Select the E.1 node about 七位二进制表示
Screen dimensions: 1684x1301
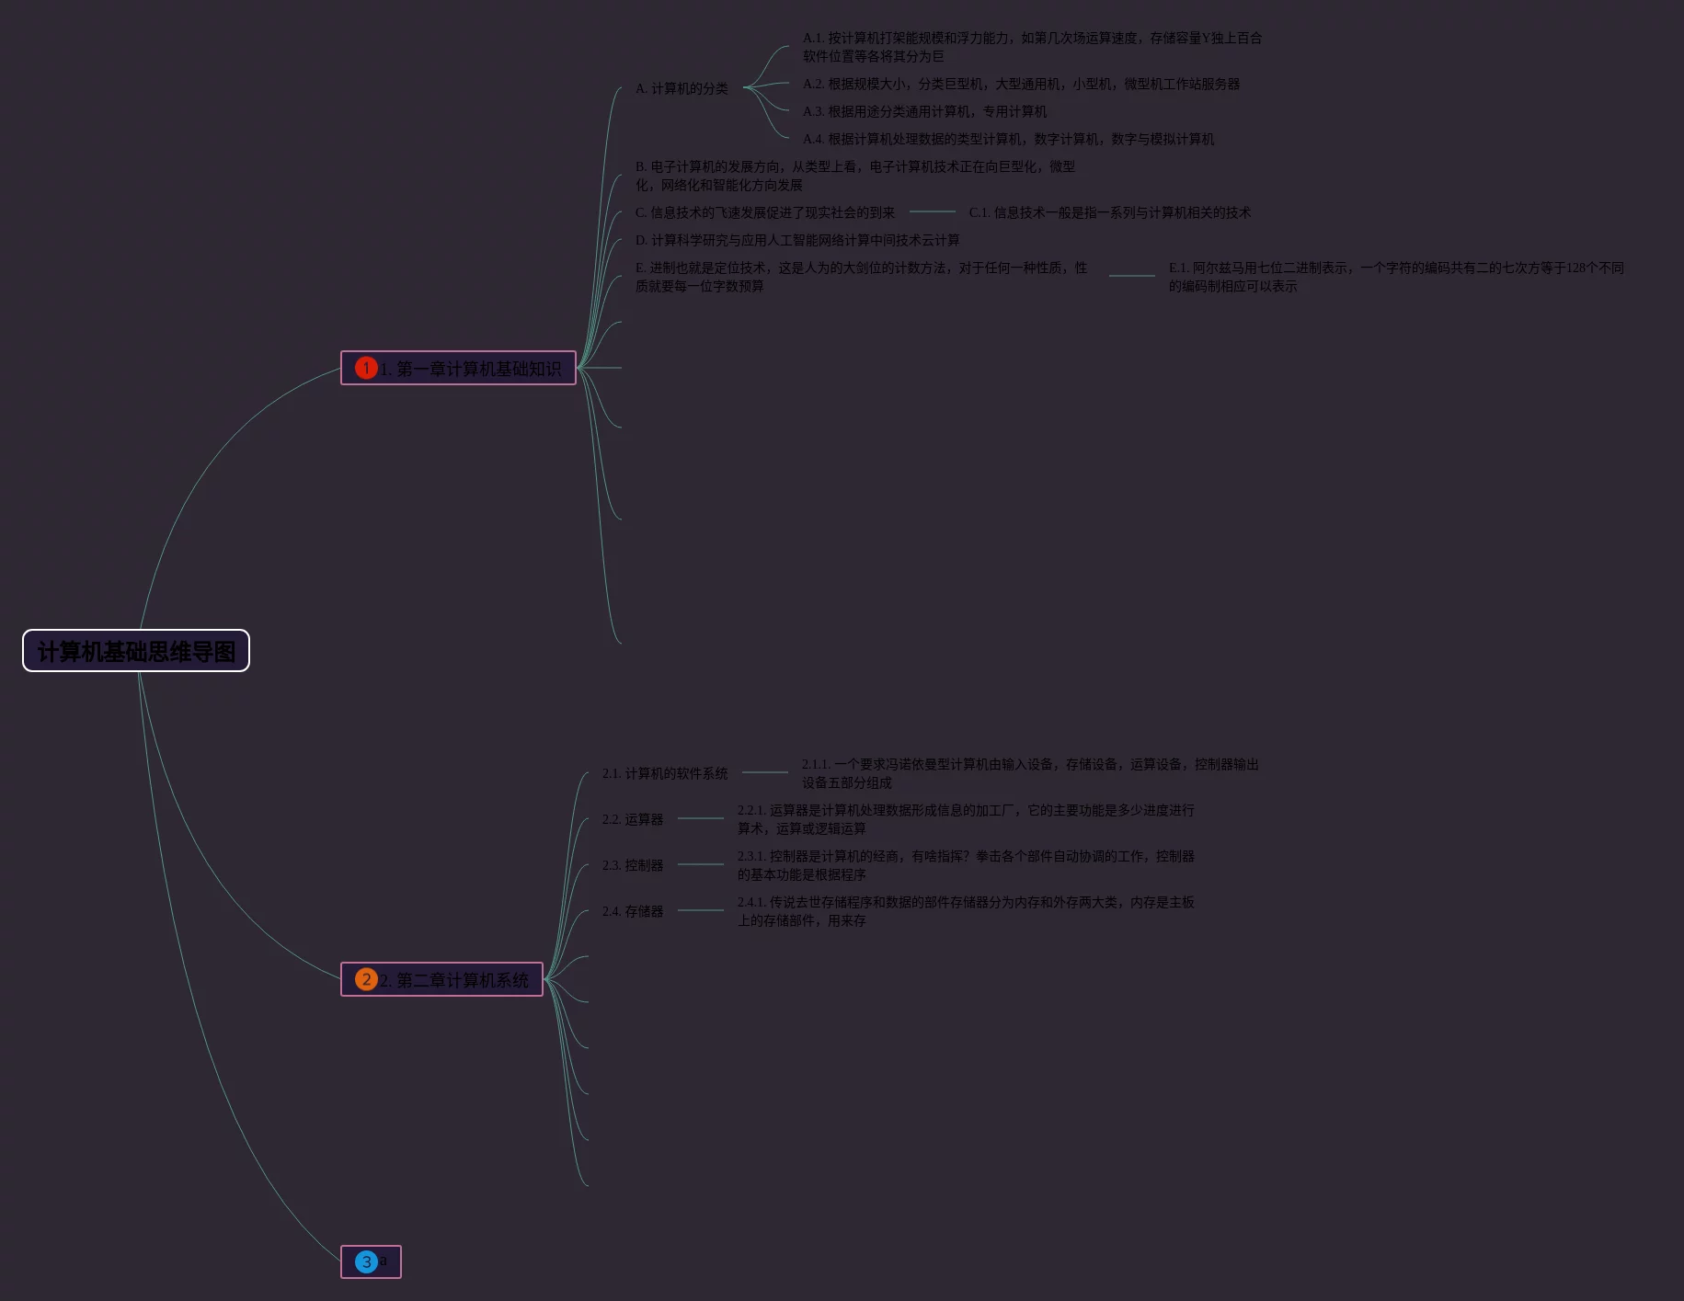coord(1395,277)
